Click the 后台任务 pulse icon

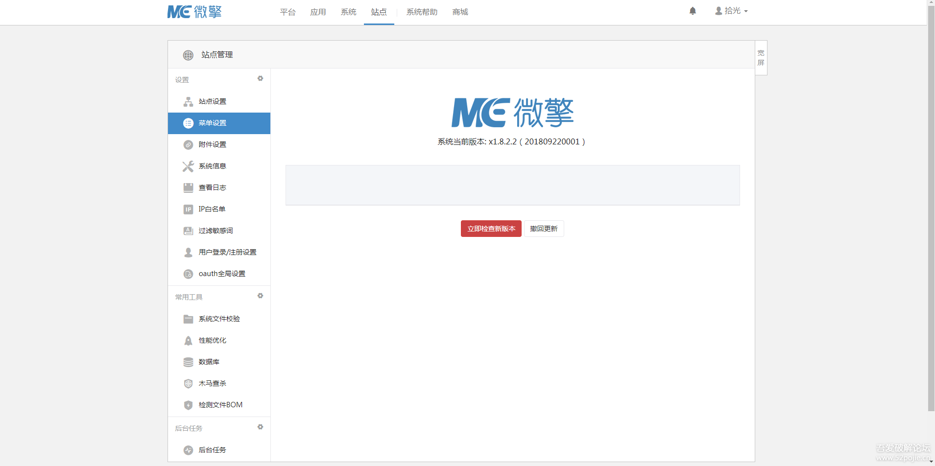188,450
